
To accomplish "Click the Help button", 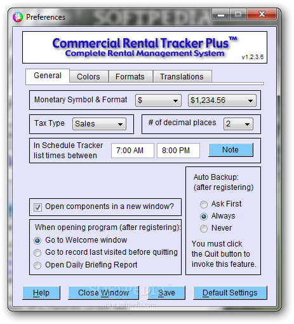I will tap(41, 293).
